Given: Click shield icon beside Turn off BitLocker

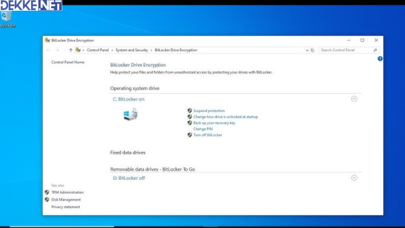Looking at the screenshot, I should [190, 135].
